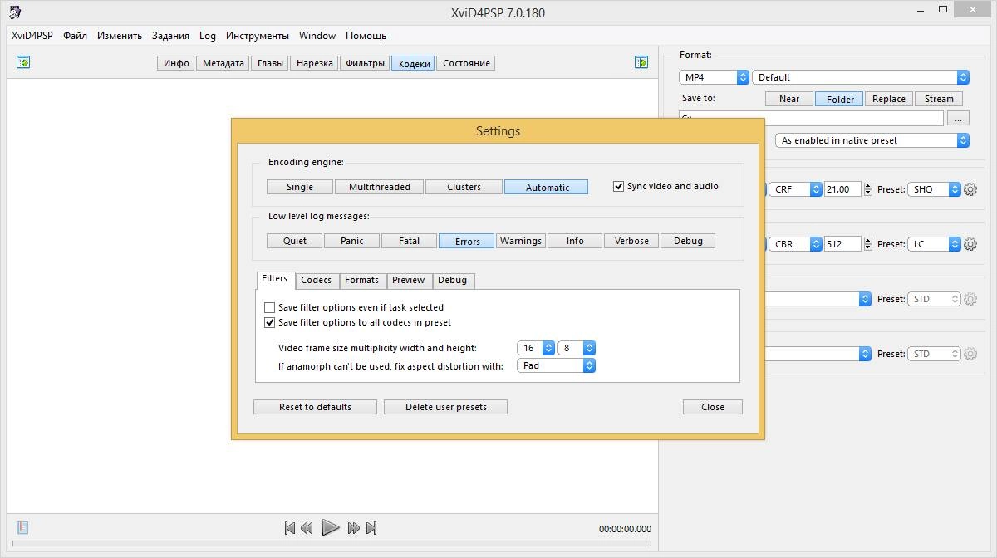The image size is (997, 558).
Task: Open the Файл menu
Action: pyautogui.click(x=75, y=36)
